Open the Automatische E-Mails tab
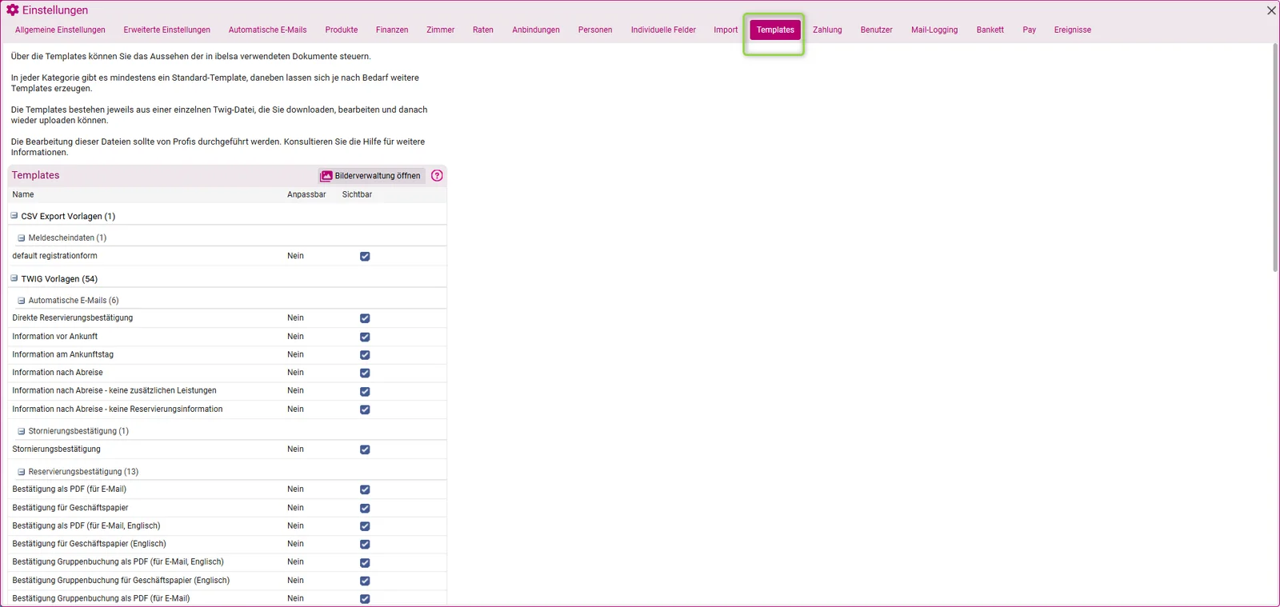 point(268,30)
